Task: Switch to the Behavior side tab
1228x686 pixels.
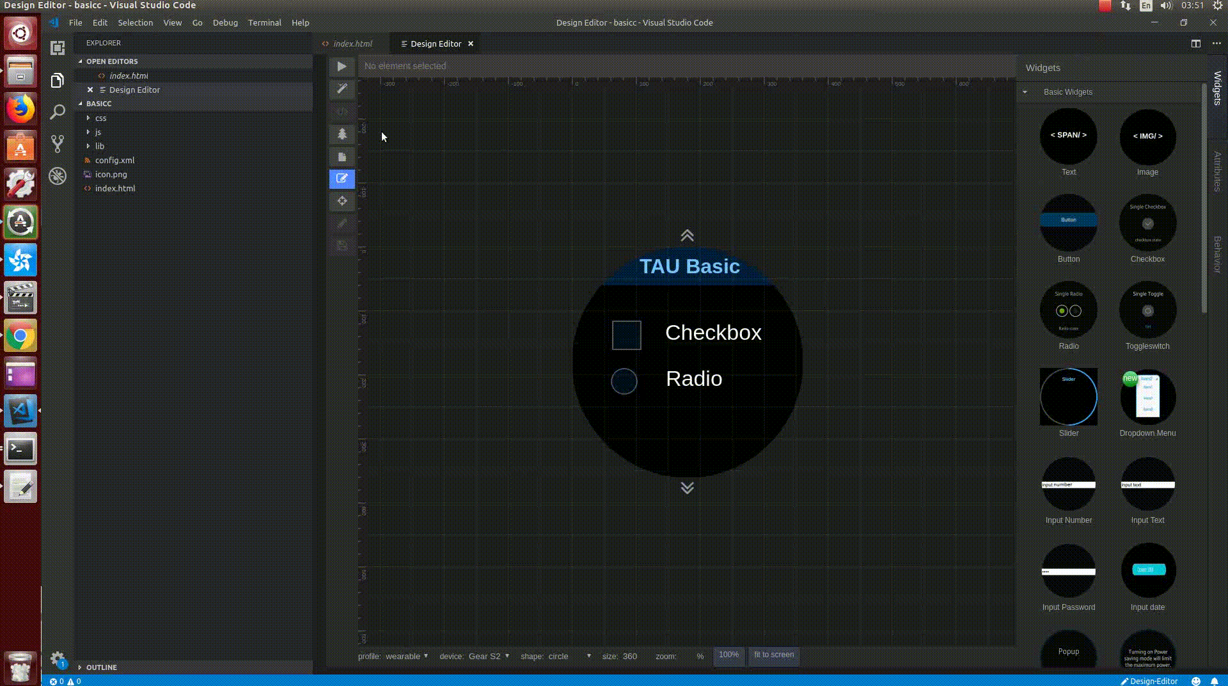Action: (1217, 255)
